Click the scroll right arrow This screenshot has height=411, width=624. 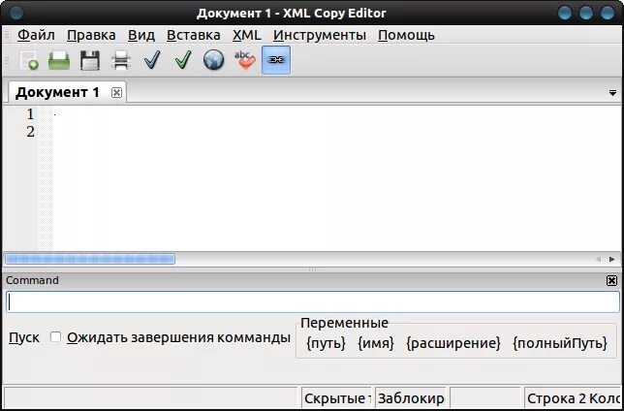pyautogui.click(x=611, y=259)
